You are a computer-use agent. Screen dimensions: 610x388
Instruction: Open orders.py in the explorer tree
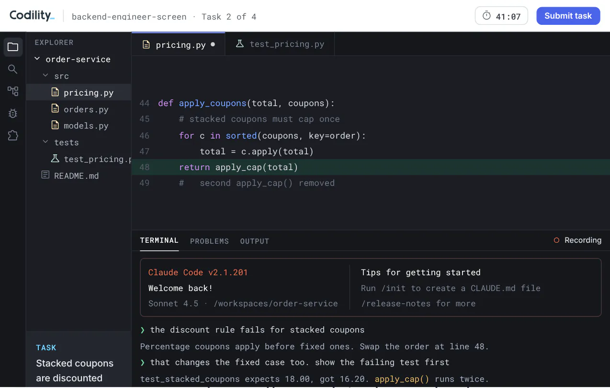point(79,109)
